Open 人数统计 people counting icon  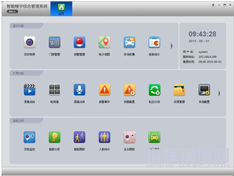[x=104, y=137]
